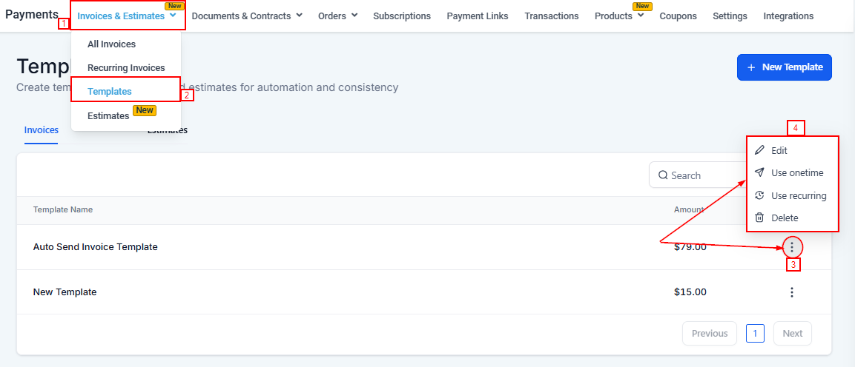This screenshot has height=367, width=855.
Task: Click the Auto Send Invoice Template name
Action: [x=96, y=247]
